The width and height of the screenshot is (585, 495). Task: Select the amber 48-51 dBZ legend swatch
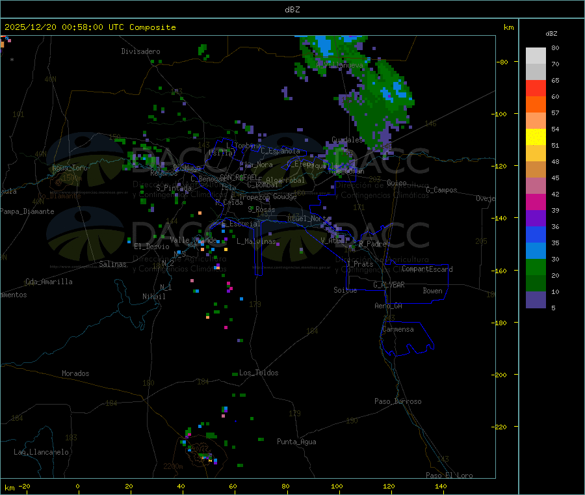pos(536,153)
